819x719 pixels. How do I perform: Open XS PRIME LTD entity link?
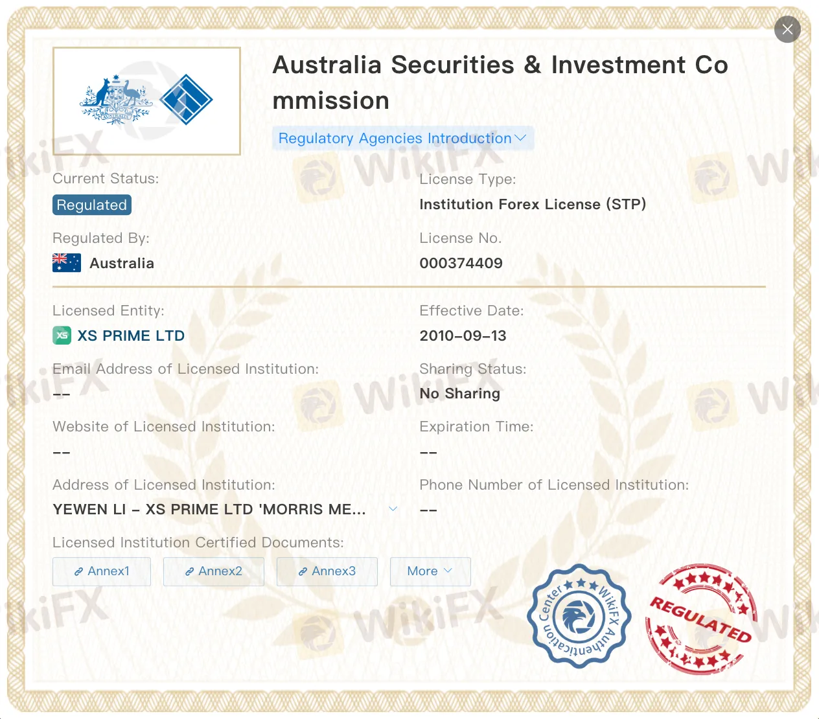(131, 336)
